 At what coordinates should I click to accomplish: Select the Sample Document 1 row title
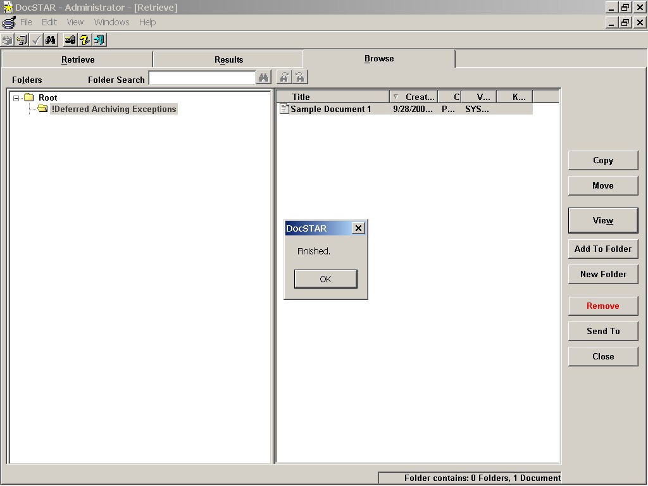pyautogui.click(x=330, y=109)
